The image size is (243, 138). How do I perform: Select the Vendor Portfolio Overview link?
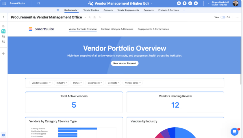83,29
